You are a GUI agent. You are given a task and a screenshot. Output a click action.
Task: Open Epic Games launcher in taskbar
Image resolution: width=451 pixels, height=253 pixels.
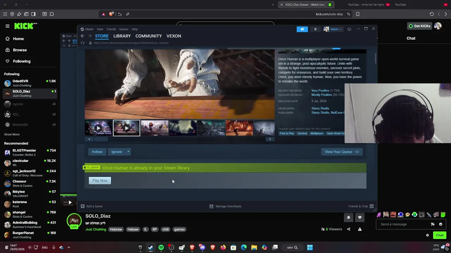point(140,247)
